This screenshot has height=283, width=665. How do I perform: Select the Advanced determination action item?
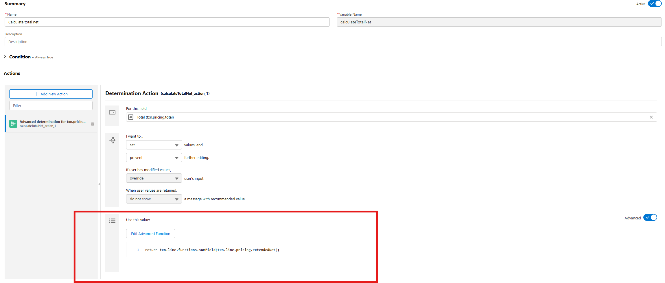click(x=51, y=124)
